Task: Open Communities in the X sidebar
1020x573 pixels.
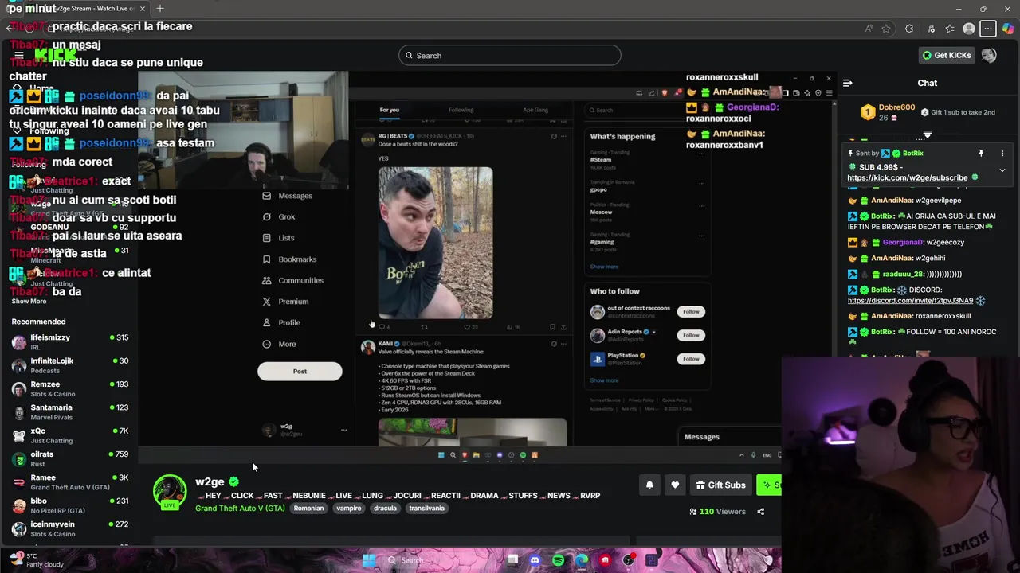Action: coord(292,280)
